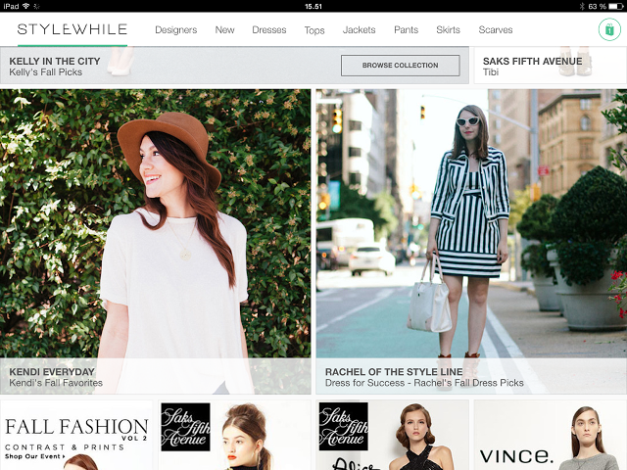Select the Pants category
The height and width of the screenshot is (470, 627).
click(x=406, y=30)
